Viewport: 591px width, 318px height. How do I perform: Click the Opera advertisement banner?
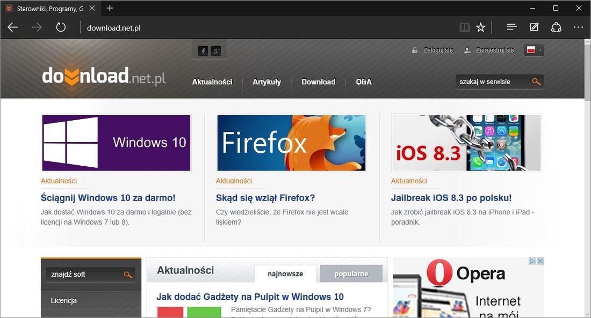click(469, 288)
